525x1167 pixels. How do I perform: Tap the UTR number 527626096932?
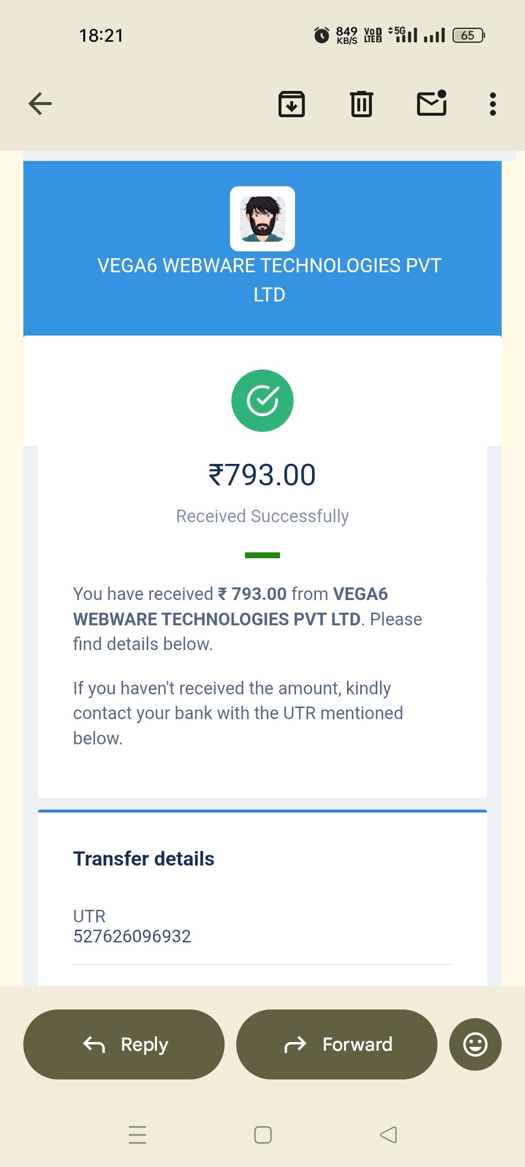point(132,936)
